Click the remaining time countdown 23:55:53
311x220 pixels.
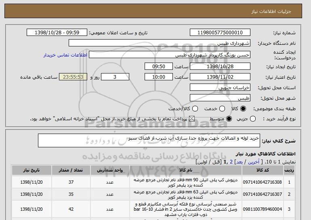point(73,77)
